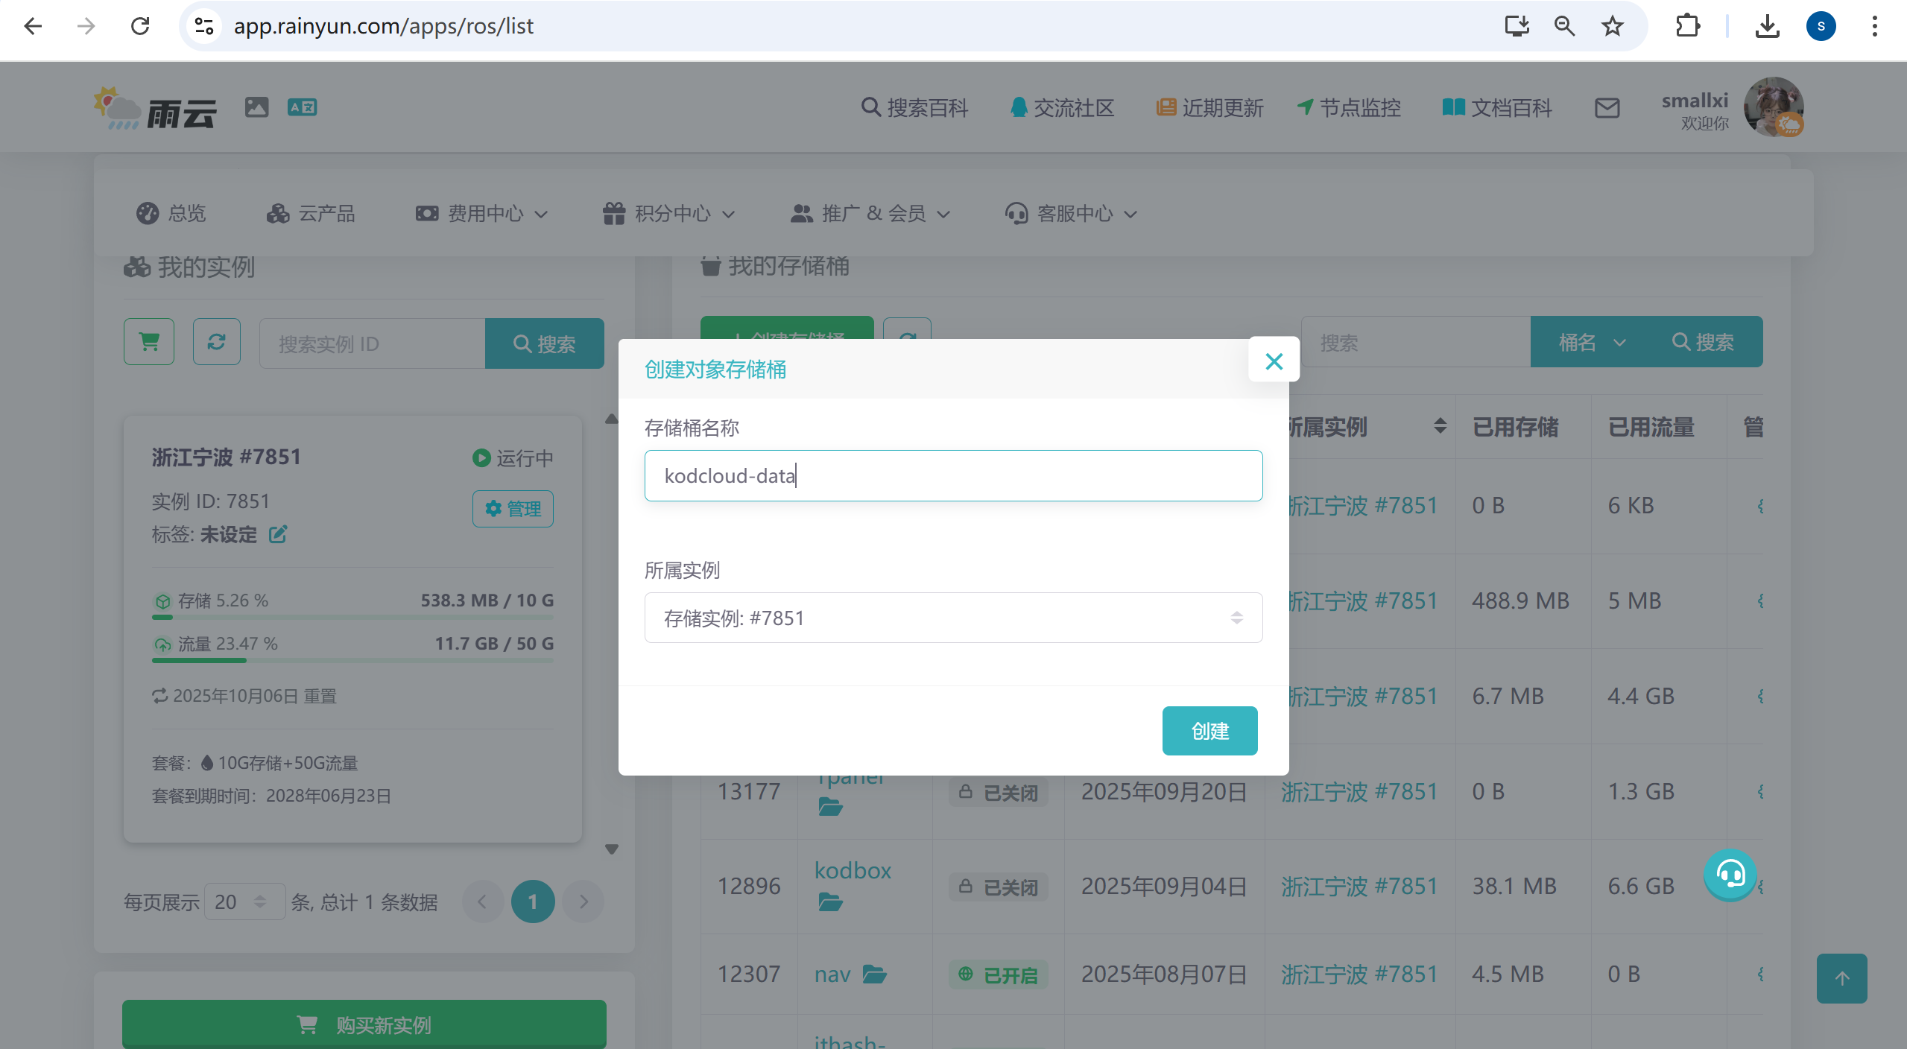Click the image wallpaper icon in header
Image resolution: width=1907 pixels, height=1049 pixels.
(x=256, y=107)
